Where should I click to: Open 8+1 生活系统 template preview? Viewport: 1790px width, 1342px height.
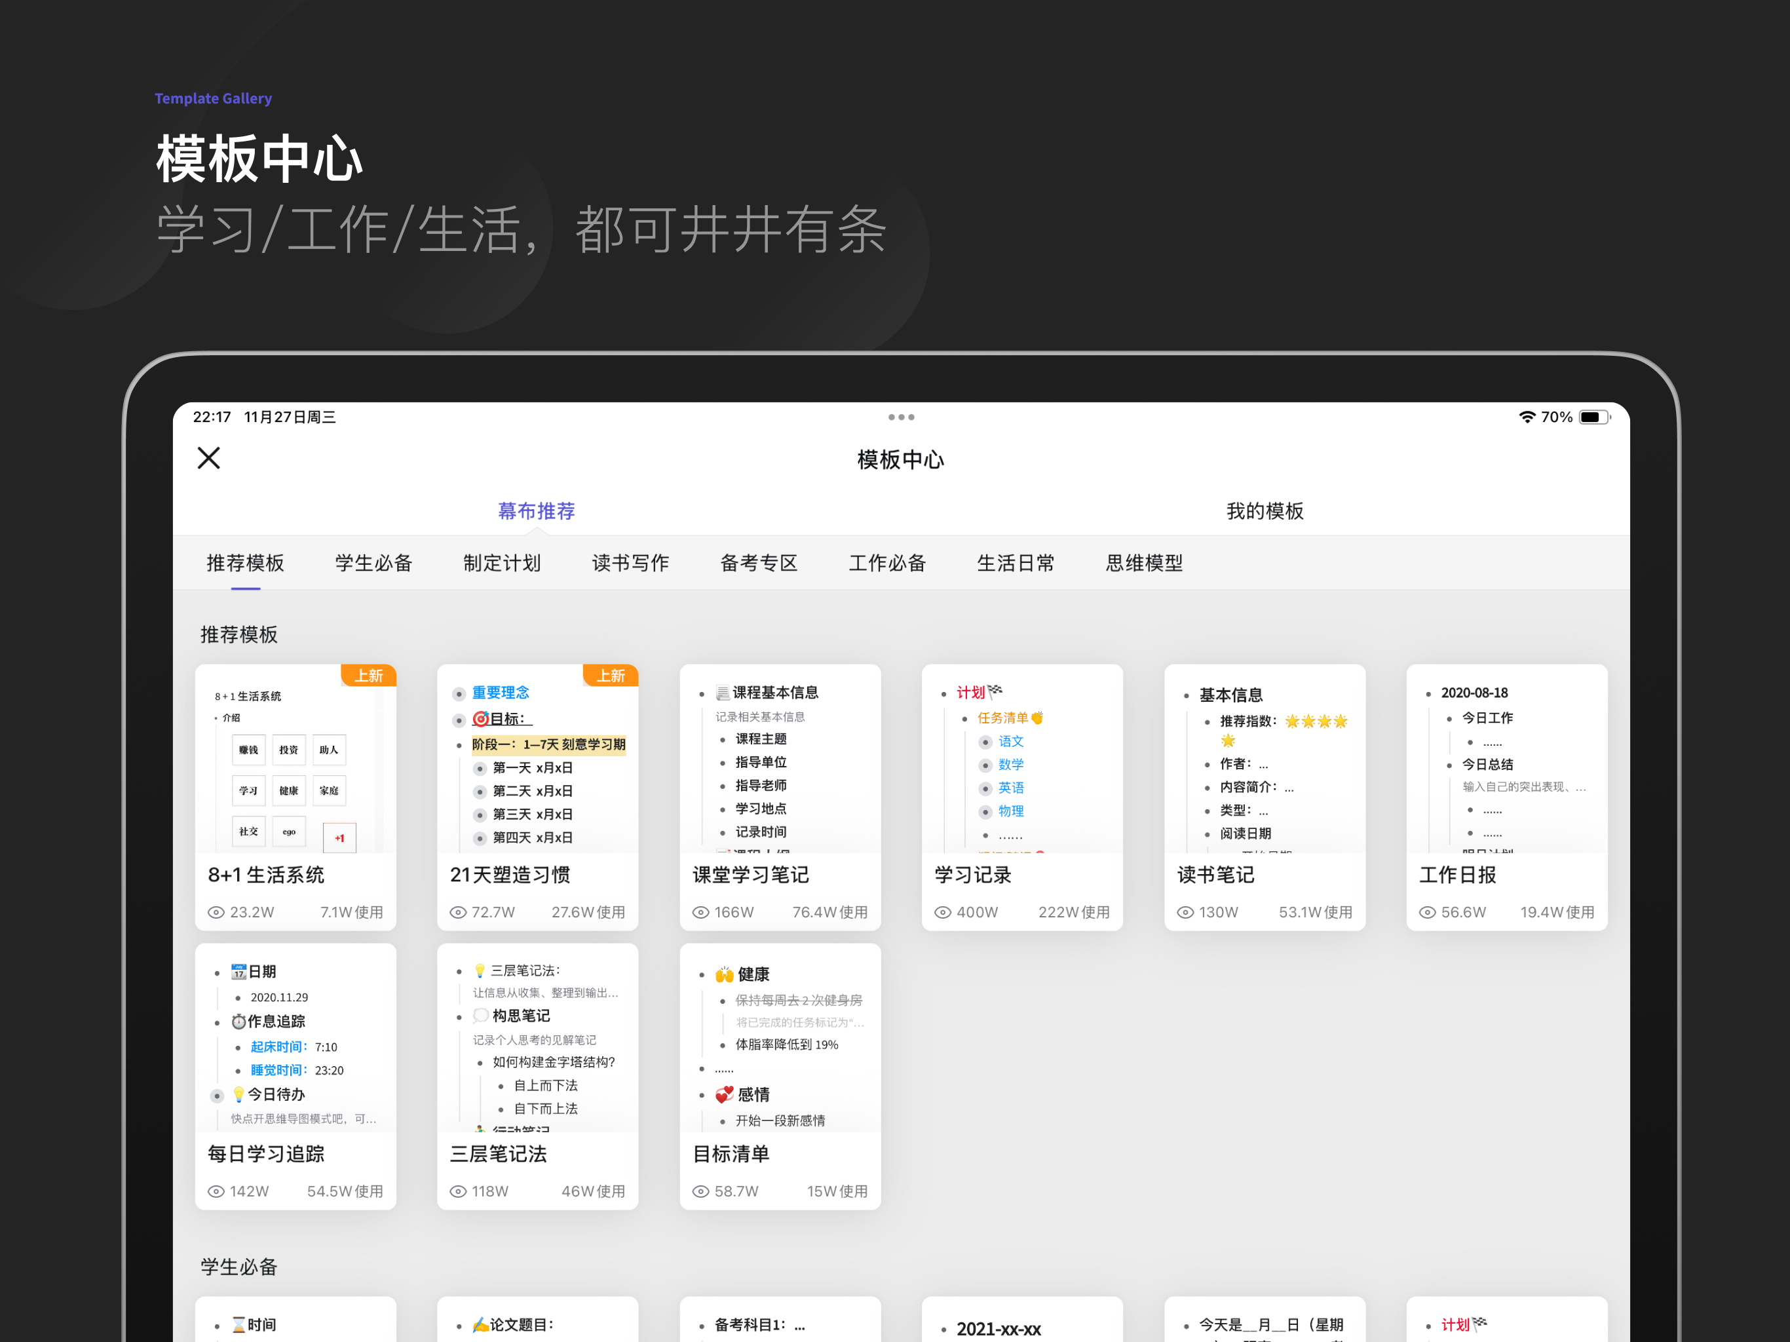pos(295,758)
